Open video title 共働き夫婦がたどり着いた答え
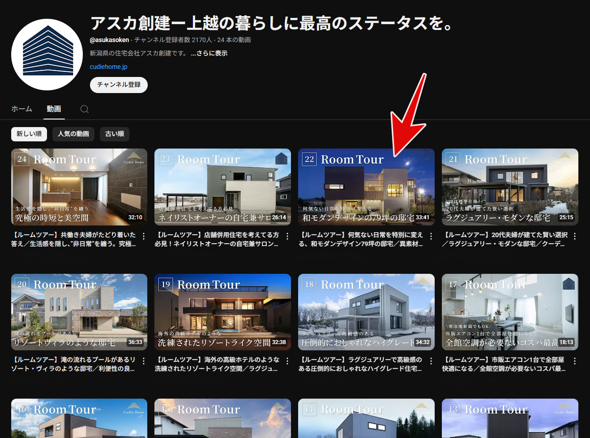 click(74, 239)
